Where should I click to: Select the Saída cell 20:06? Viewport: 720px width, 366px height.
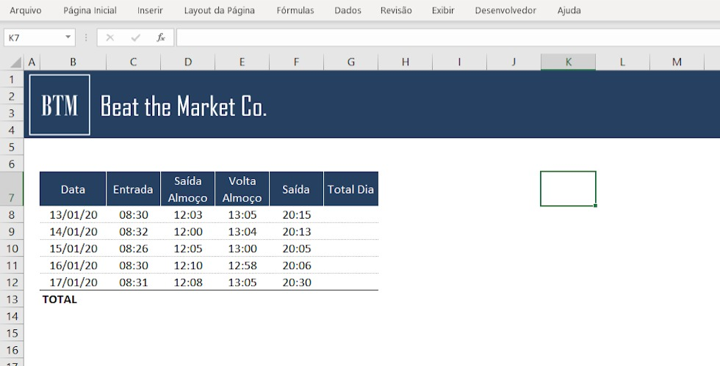(x=296, y=265)
